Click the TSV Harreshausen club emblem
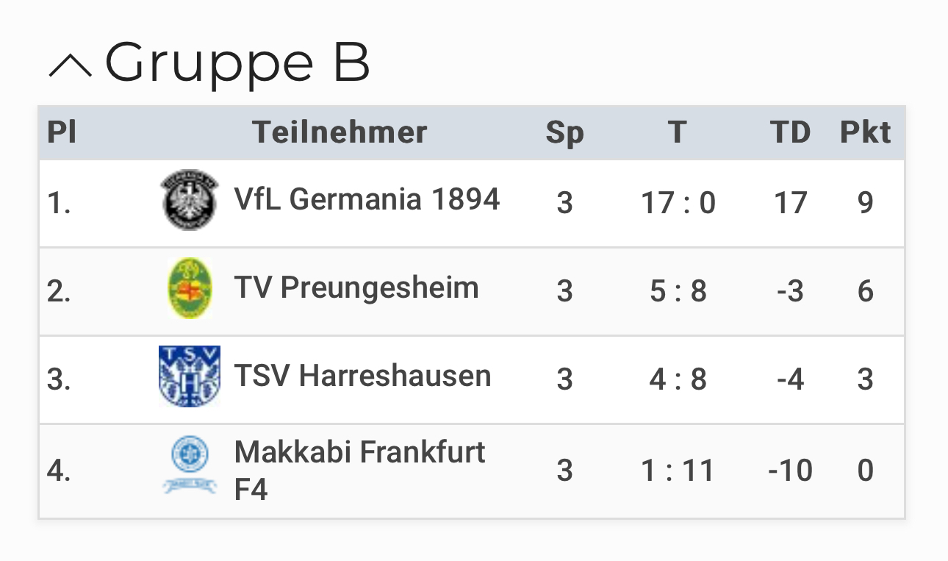The height and width of the screenshot is (561, 948). click(190, 376)
